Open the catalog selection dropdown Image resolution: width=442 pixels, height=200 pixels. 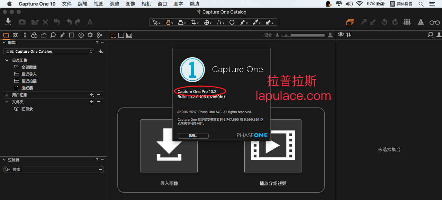48,51
